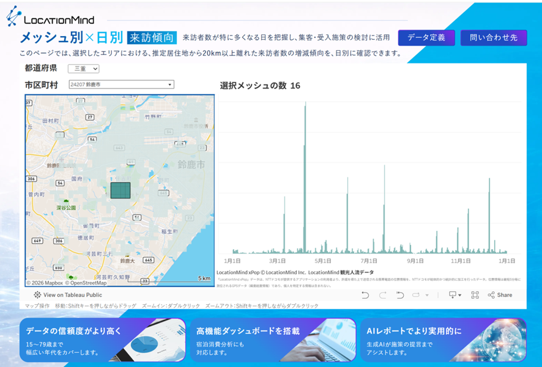This screenshot has height=367, width=542.
Task: Click the © OpenStreetMap attribution link
Action: point(86,283)
